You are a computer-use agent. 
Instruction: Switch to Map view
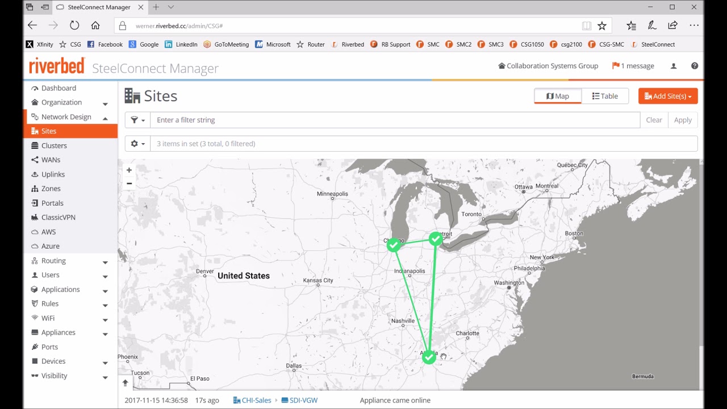pos(558,96)
